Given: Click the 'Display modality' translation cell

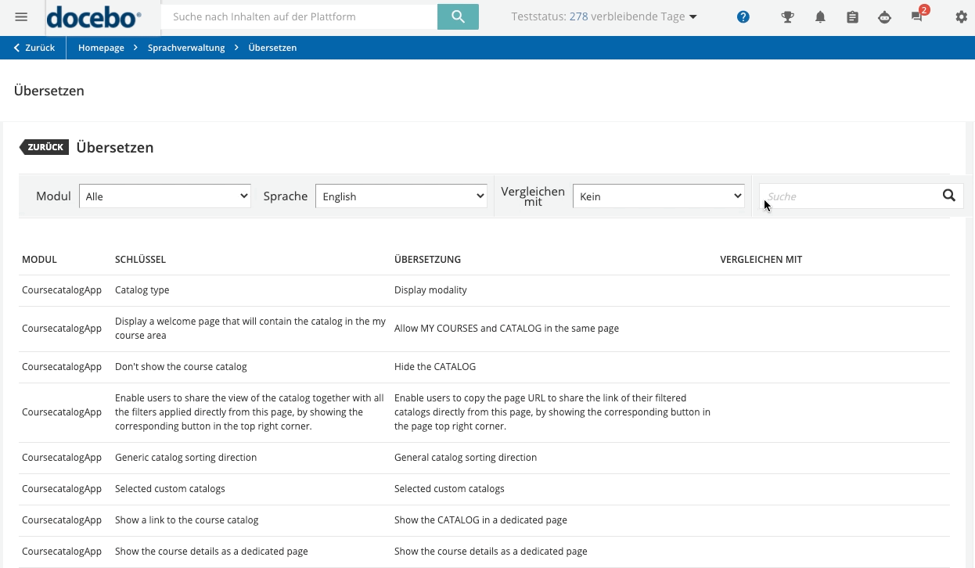Looking at the screenshot, I should 430,290.
